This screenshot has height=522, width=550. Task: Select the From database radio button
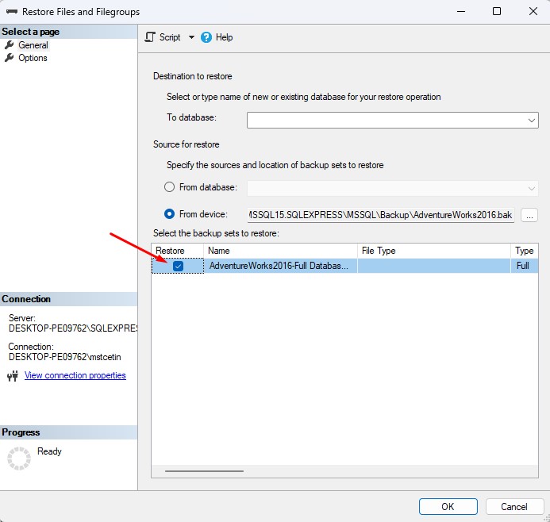(169, 187)
